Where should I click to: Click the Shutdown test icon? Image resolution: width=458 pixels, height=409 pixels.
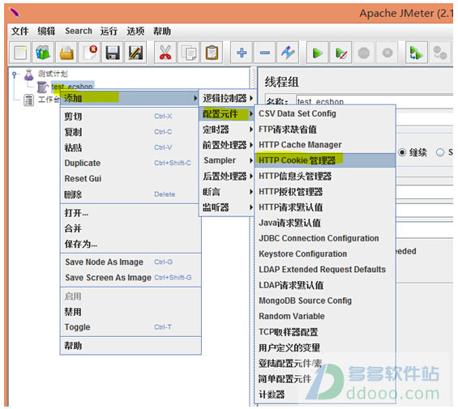(387, 53)
